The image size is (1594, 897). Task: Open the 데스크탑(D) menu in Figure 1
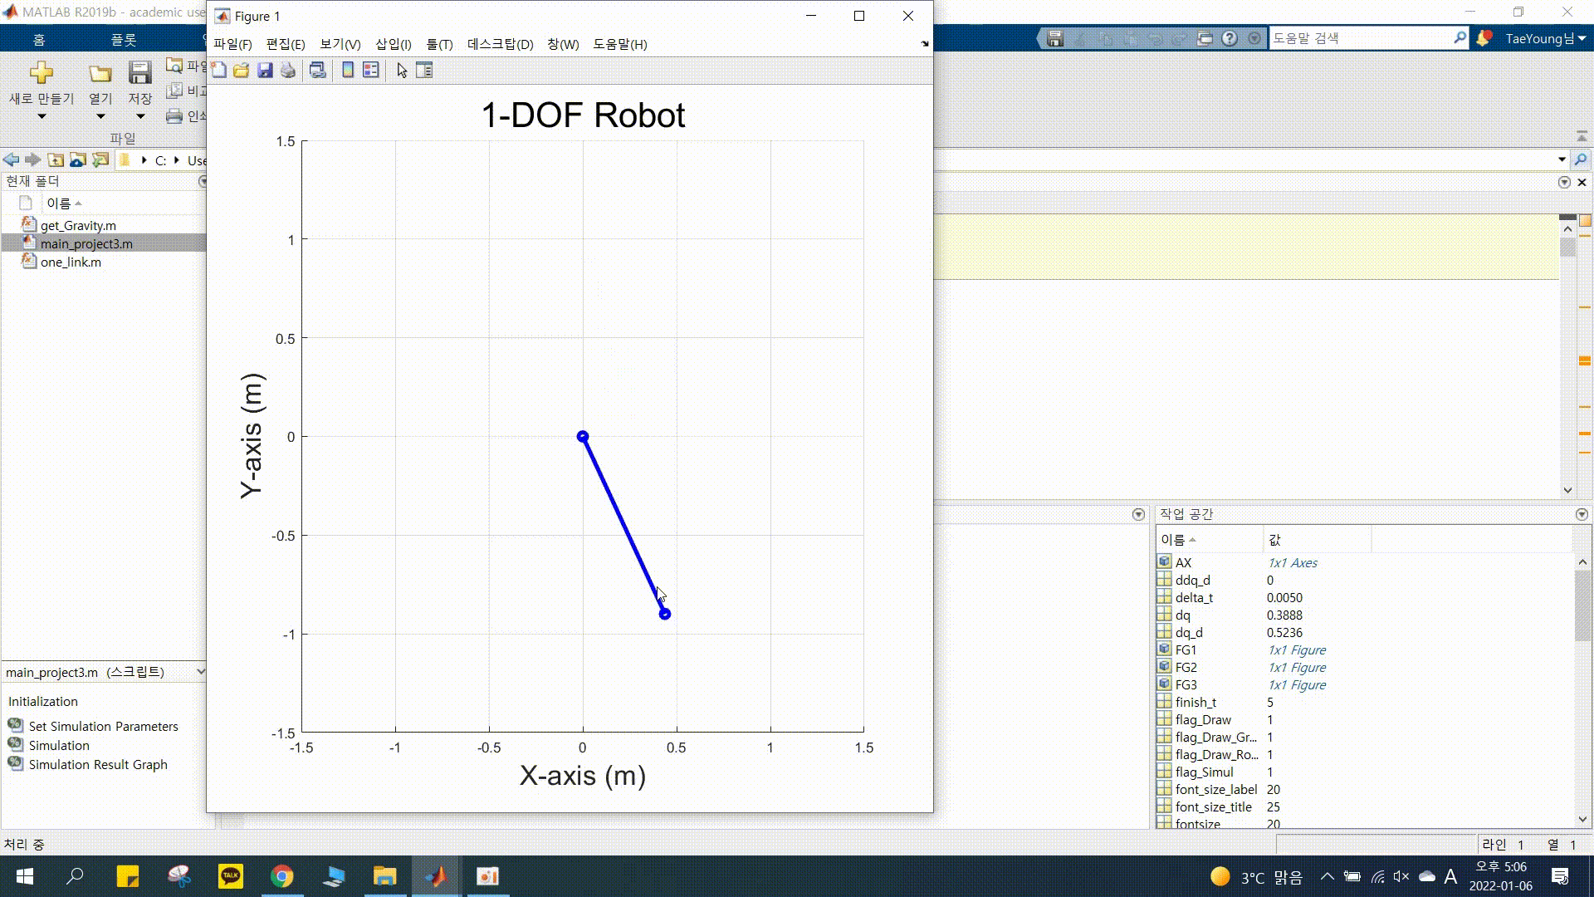pos(500,44)
